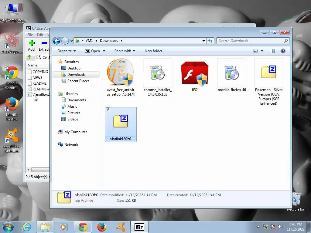Click Extract button in 7-Zip toolbar
This screenshot has height=233, width=311.
click(44, 46)
